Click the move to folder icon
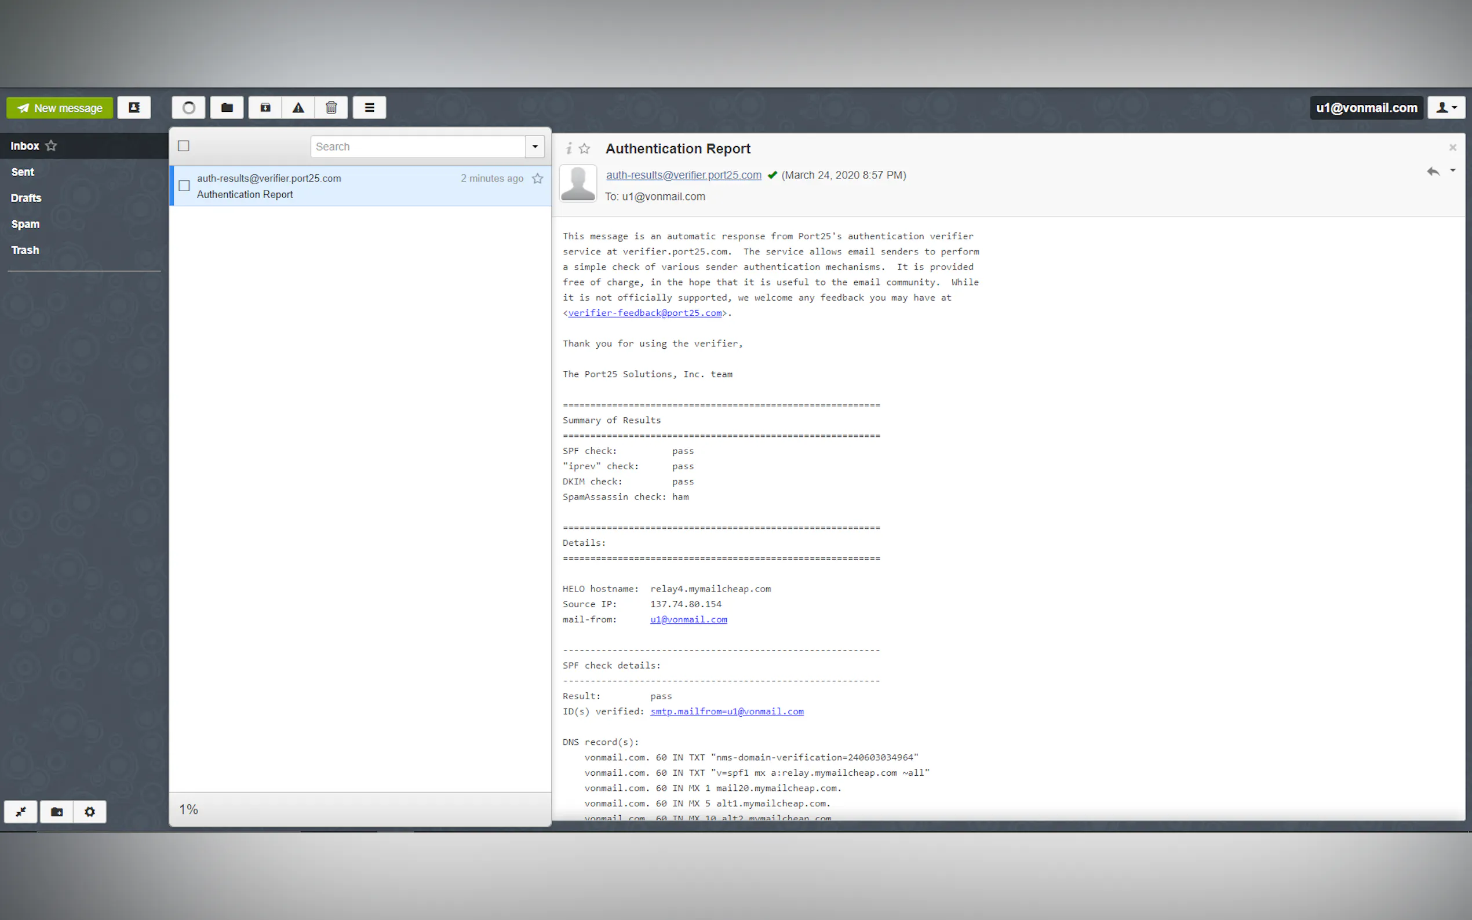The height and width of the screenshot is (920, 1472). [227, 108]
